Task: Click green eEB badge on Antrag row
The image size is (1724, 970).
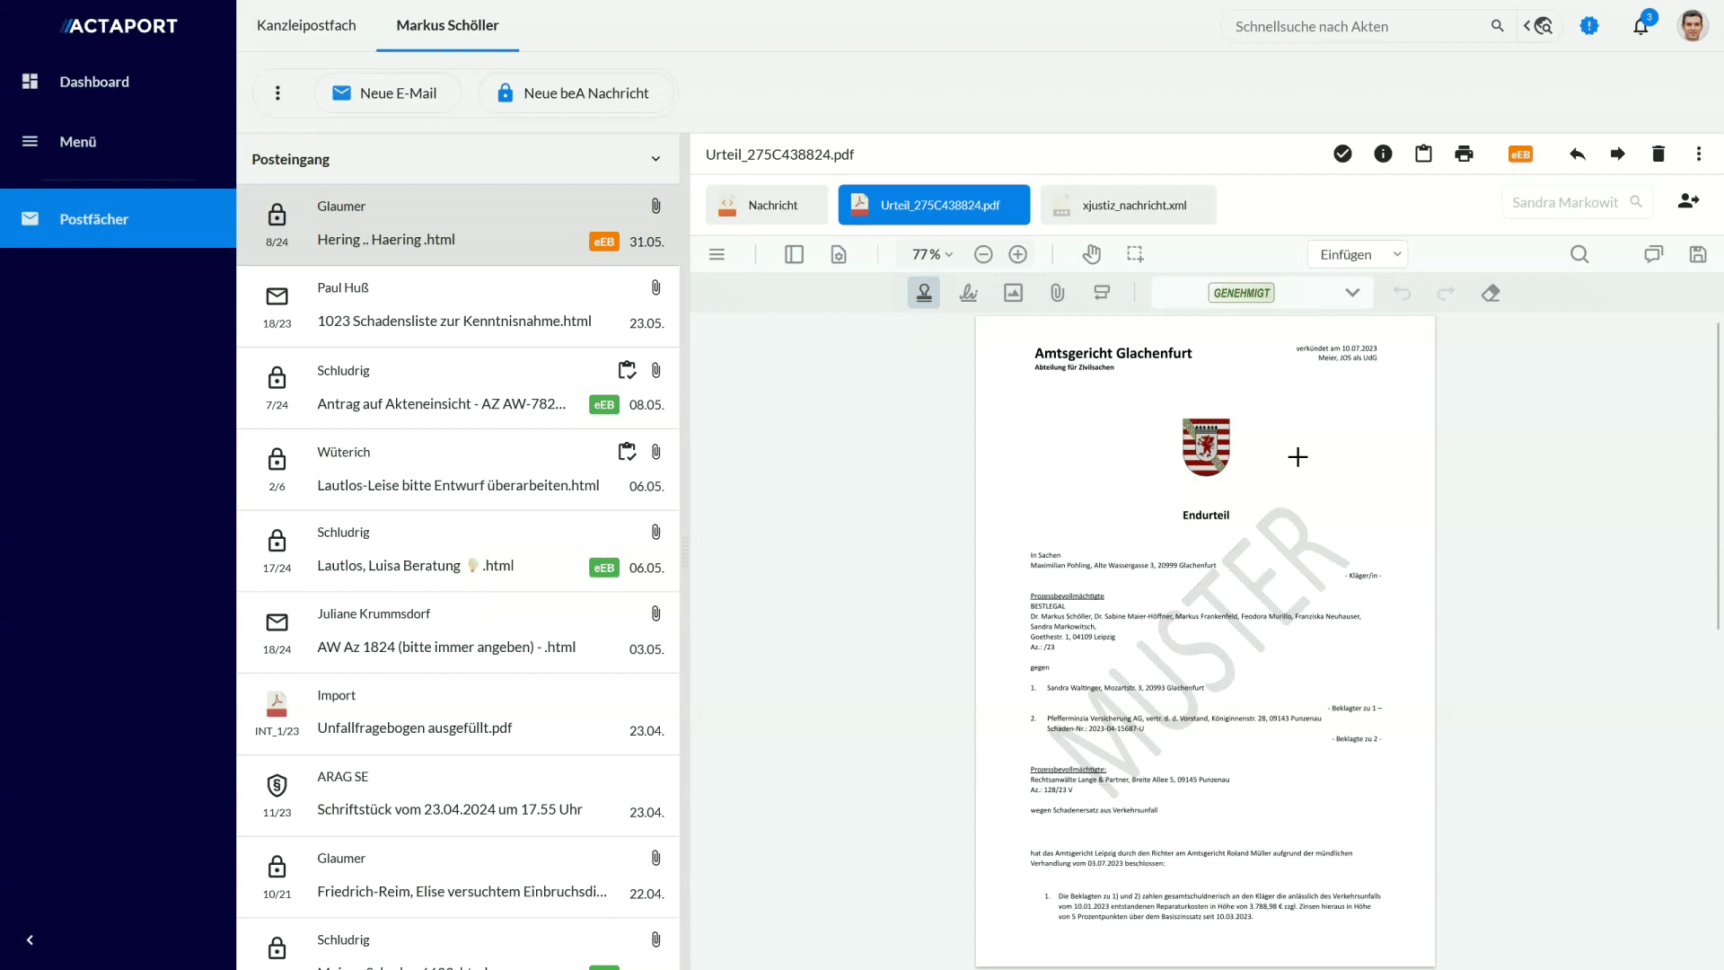Action: 604,405
